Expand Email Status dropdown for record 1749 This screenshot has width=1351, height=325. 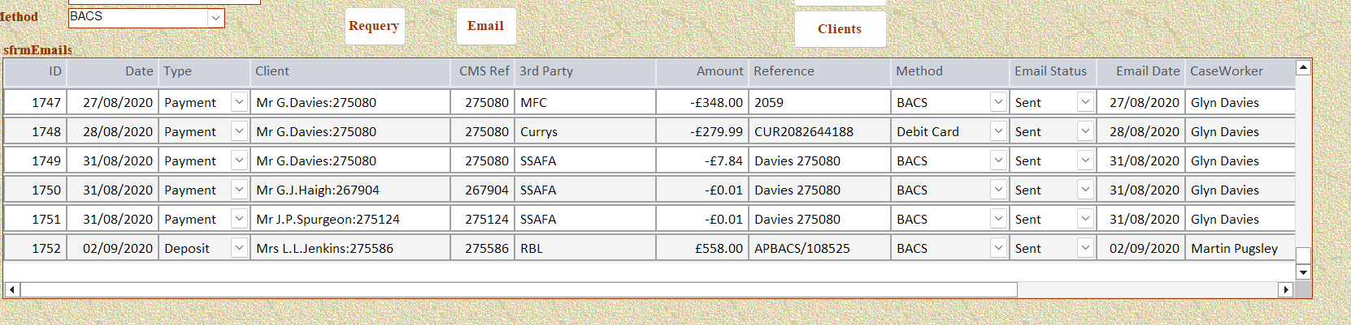click(x=1085, y=160)
